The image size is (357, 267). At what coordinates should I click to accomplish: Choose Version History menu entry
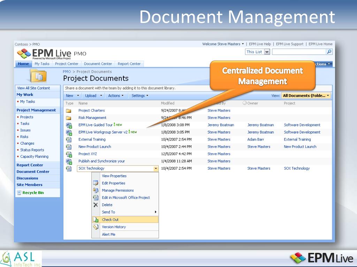pyautogui.click(x=114, y=227)
